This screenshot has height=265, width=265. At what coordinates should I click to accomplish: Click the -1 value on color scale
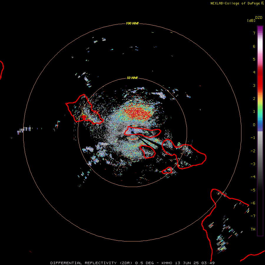253,138
